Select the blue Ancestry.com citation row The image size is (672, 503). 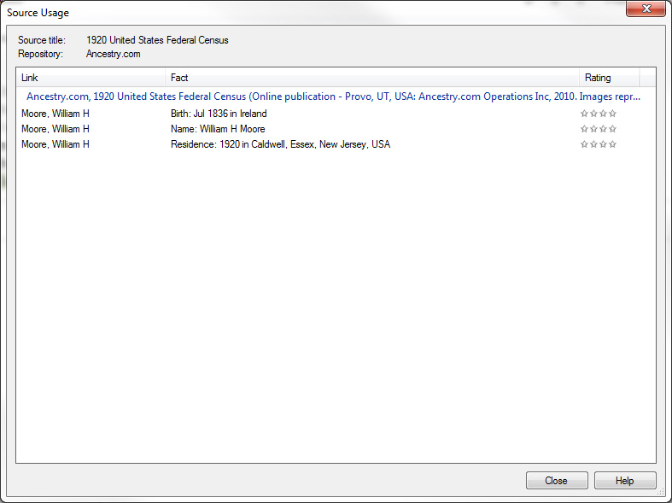(333, 97)
